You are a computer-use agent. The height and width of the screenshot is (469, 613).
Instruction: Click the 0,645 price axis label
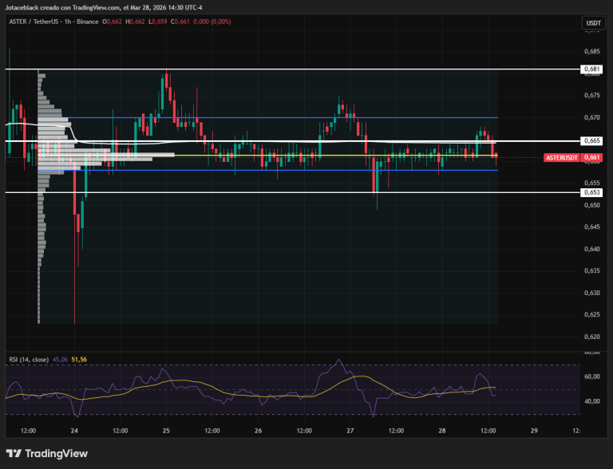(591, 227)
